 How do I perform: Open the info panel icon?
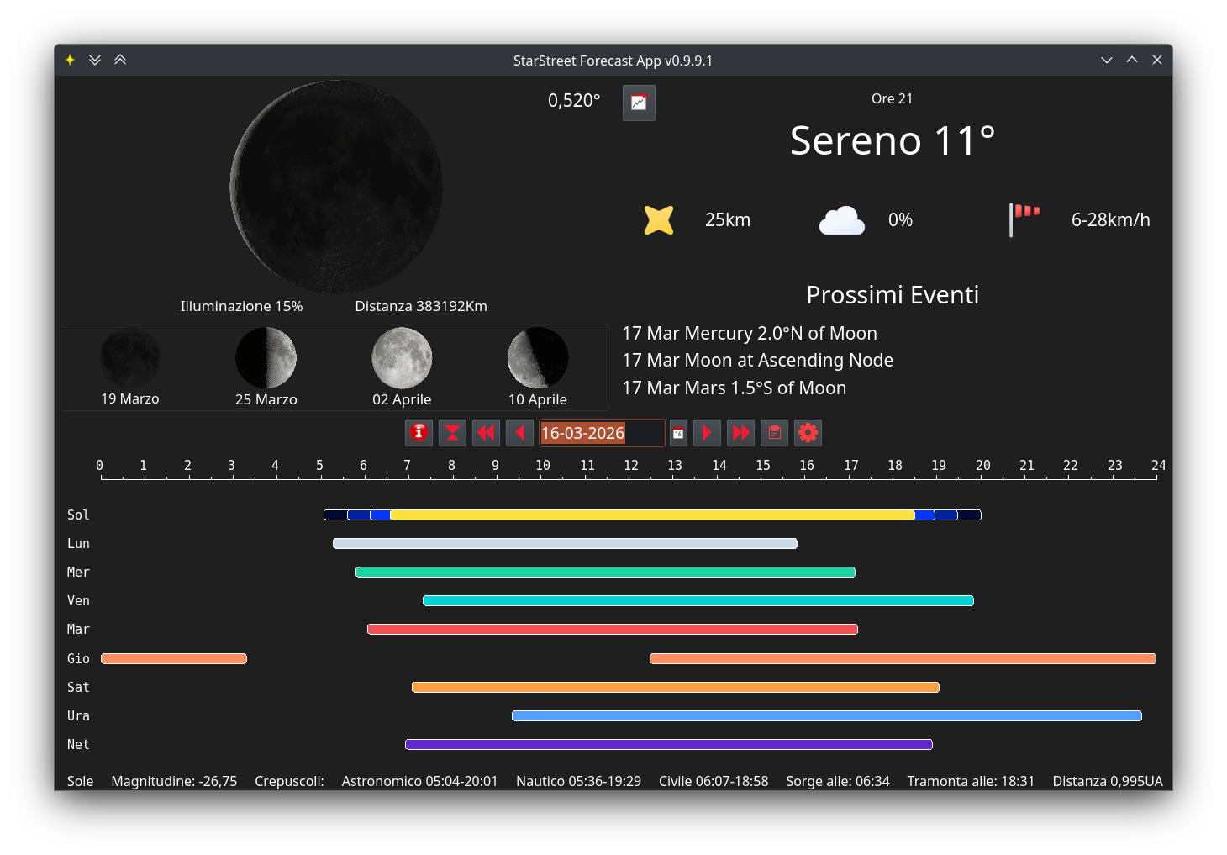pos(419,432)
